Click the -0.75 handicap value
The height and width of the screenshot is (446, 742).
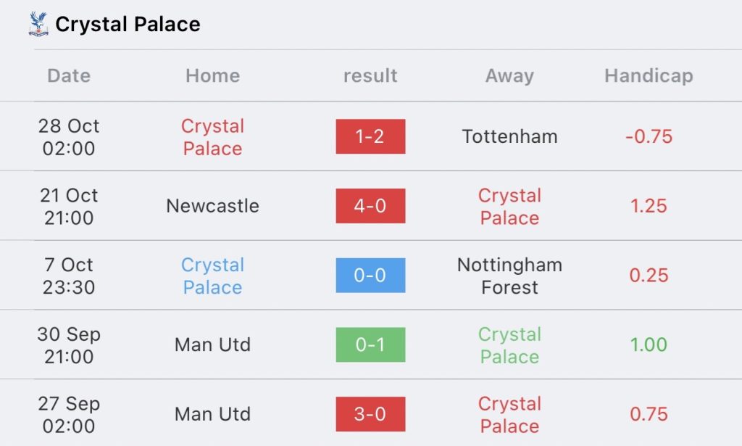(x=649, y=136)
